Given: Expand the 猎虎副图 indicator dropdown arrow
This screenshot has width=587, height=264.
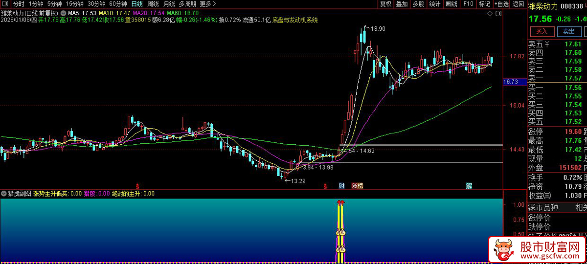Looking at the screenshot, I should [x=4, y=194].
